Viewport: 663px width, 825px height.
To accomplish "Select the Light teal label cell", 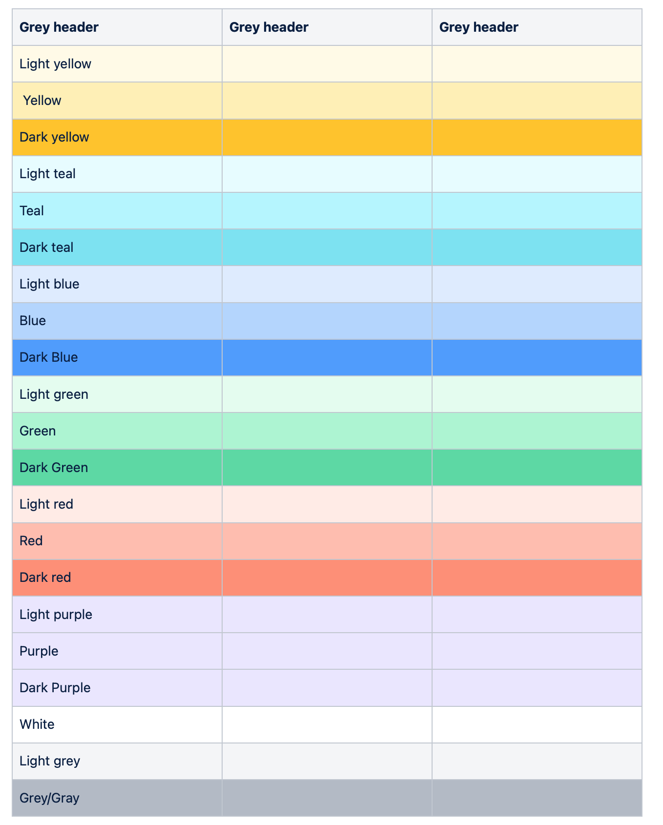I will (x=117, y=174).
